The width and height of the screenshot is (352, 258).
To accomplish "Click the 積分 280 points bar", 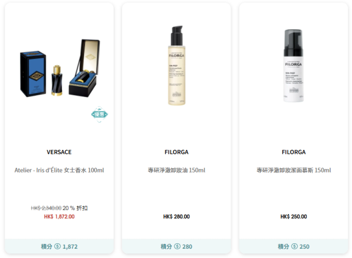I will coord(177,246).
